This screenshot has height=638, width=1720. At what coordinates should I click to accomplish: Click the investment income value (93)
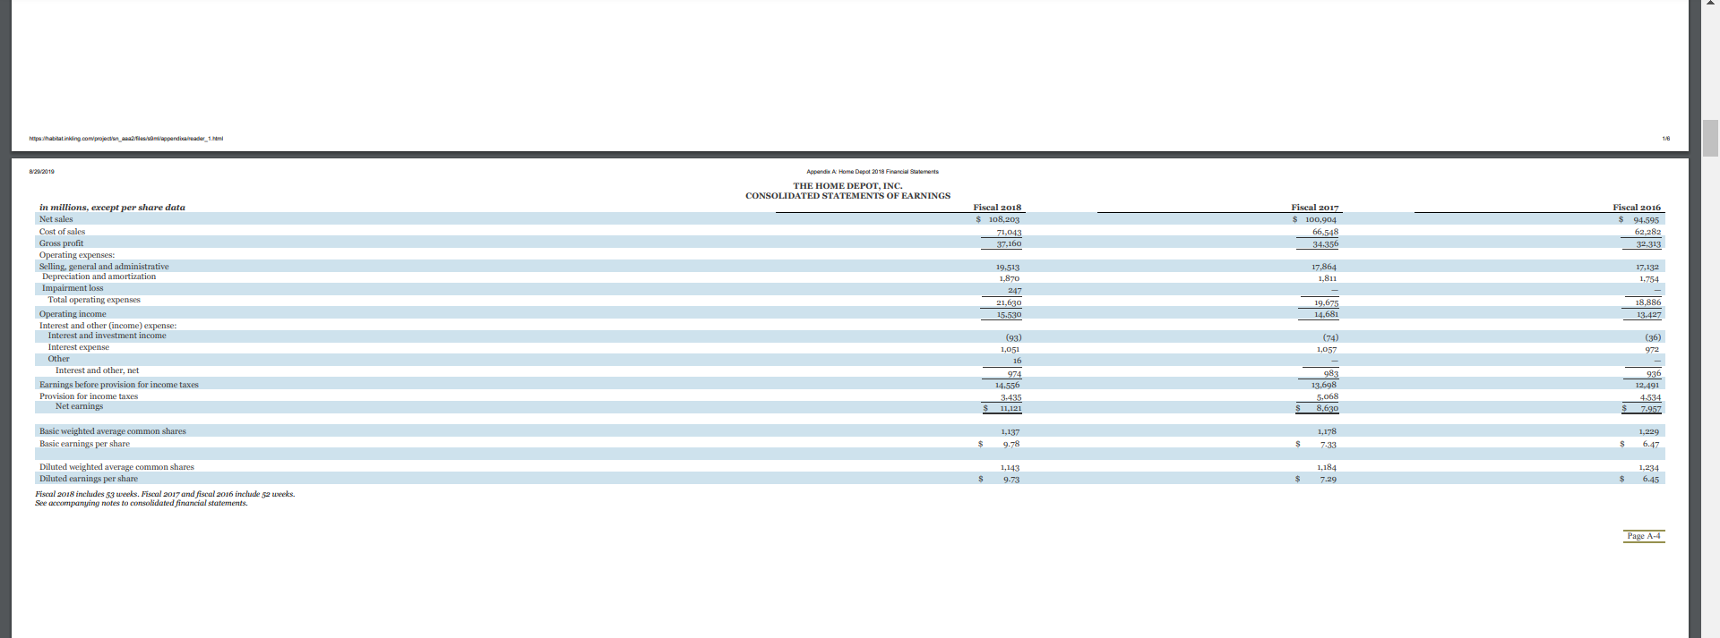1013,338
